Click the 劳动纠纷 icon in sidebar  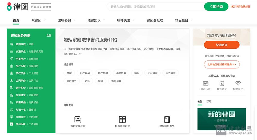tap(12, 124)
